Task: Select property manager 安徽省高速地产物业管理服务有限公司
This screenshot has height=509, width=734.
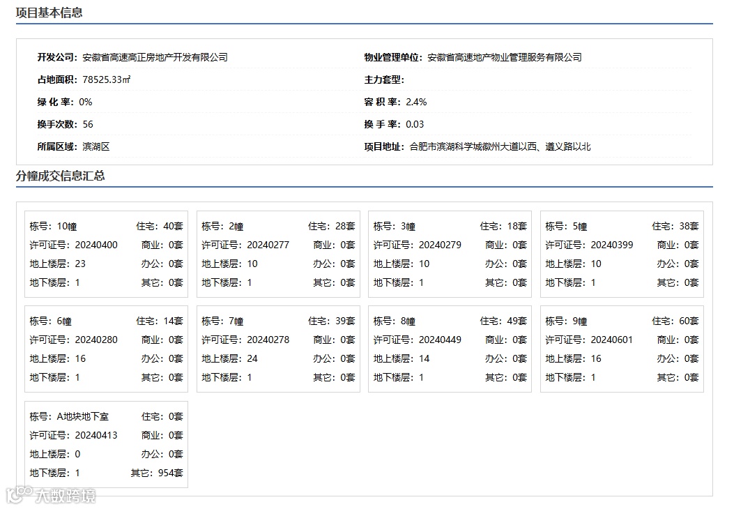Action: click(505, 57)
